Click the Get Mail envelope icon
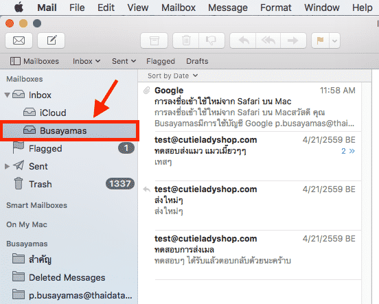This screenshot has width=379, height=304. (x=19, y=40)
